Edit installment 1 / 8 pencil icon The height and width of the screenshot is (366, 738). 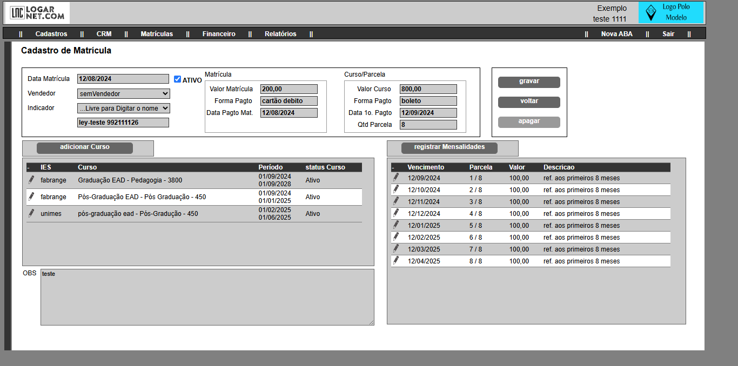pyautogui.click(x=396, y=177)
